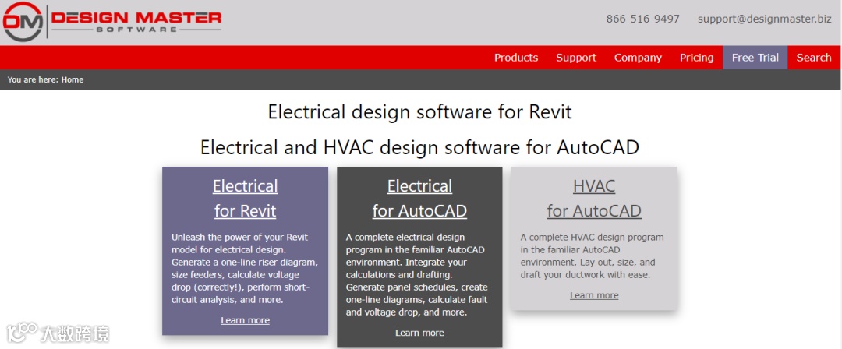Learn more about Electrical for Revit
This screenshot has width=842, height=349.
click(246, 320)
